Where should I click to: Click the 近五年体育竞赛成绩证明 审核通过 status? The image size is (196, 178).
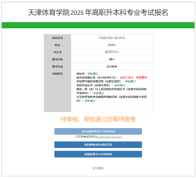[90, 101]
